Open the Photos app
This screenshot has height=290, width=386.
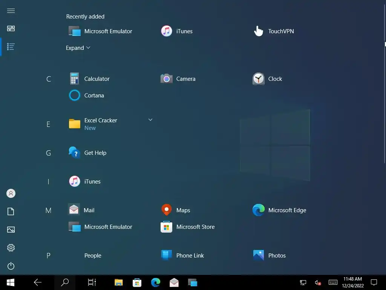(x=269, y=256)
